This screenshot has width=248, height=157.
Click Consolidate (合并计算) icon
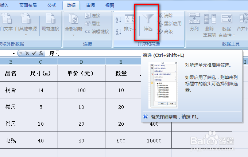[x=244, y=19]
